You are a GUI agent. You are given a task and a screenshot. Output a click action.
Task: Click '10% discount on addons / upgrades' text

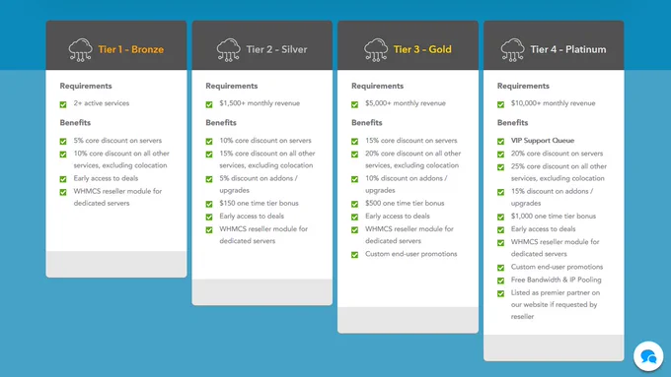coord(407,184)
